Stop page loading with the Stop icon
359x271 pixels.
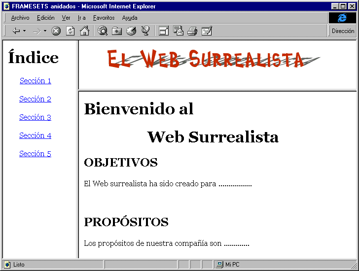click(56, 31)
